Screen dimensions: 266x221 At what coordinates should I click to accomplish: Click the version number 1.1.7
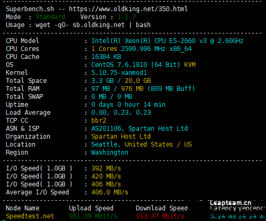pos(127,17)
